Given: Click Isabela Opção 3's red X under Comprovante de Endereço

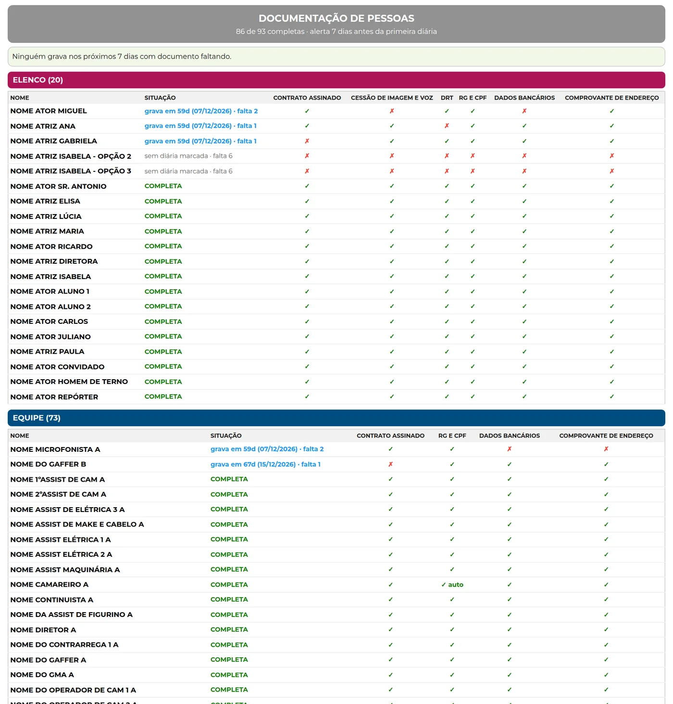Looking at the screenshot, I should pos(612,171).
